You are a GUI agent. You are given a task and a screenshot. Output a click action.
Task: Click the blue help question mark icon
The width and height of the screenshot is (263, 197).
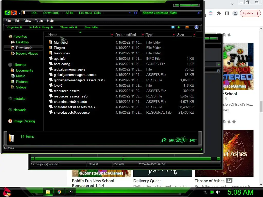196,27
